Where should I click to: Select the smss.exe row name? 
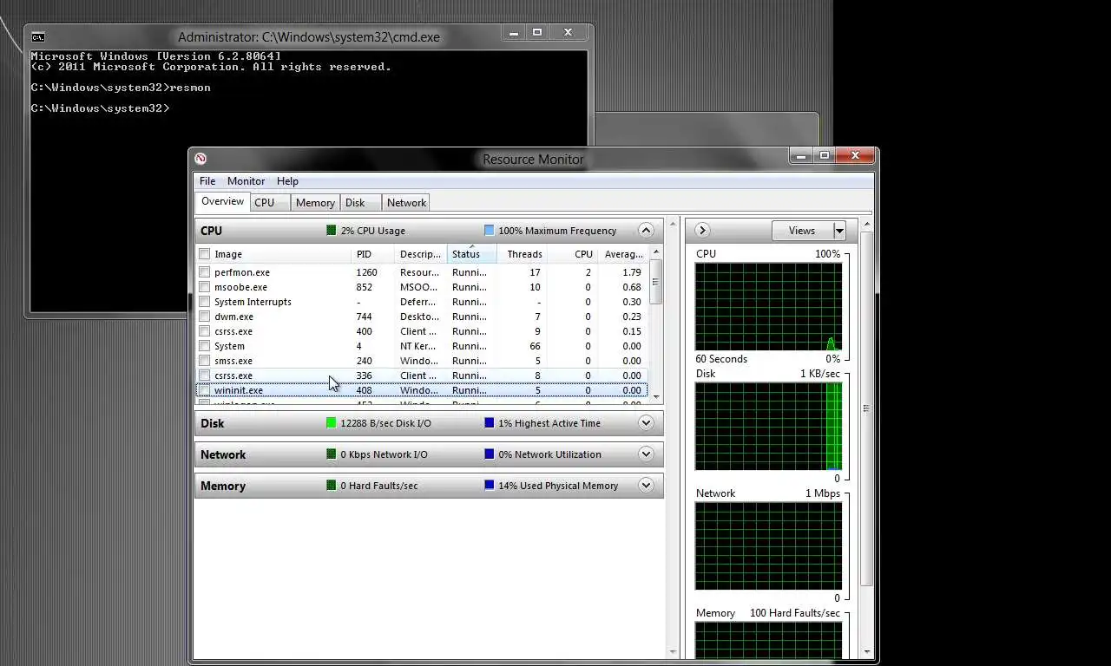point(233,361)
